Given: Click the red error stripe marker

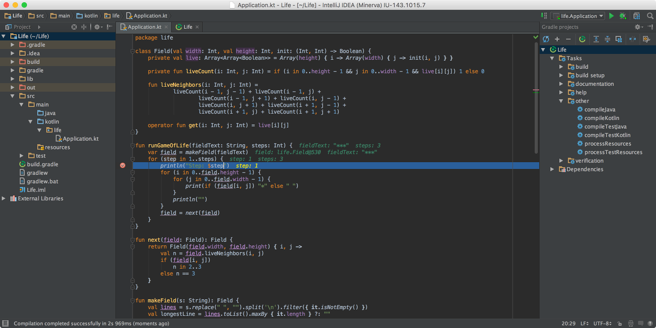Looking at the screenshot, I should coord(536,90).
